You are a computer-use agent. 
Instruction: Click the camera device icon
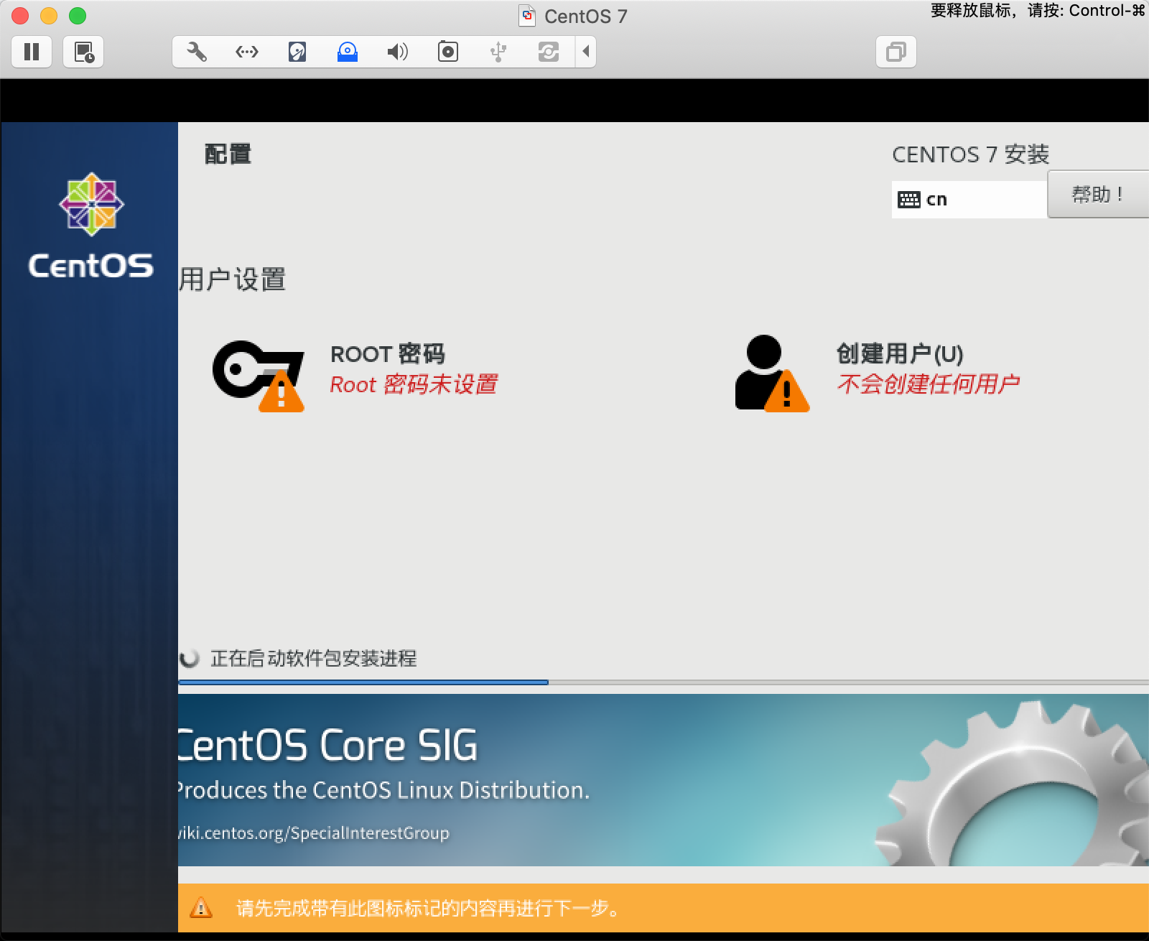click(x=448, y=52)
